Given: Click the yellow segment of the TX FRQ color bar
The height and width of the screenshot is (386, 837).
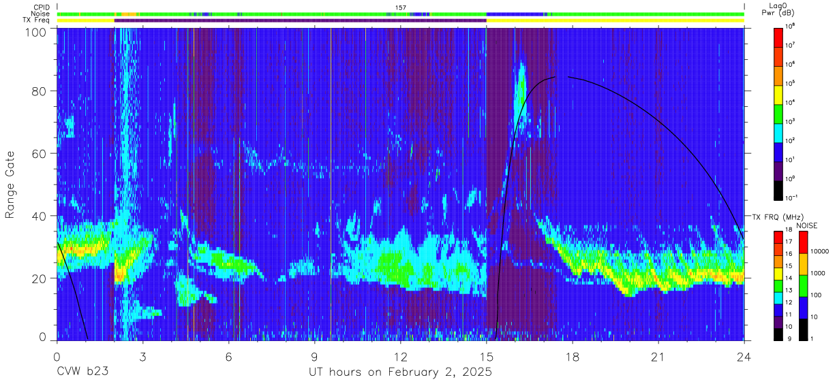Looking at the screenshot, I should tap(780, 274).
